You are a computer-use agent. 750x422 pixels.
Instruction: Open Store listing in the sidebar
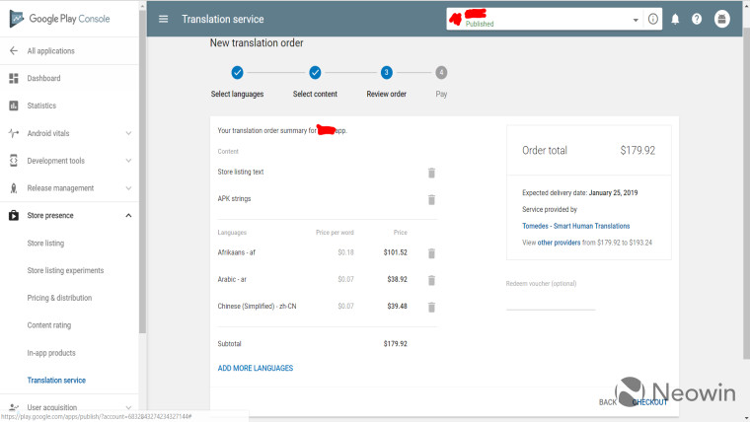point(45,243)
